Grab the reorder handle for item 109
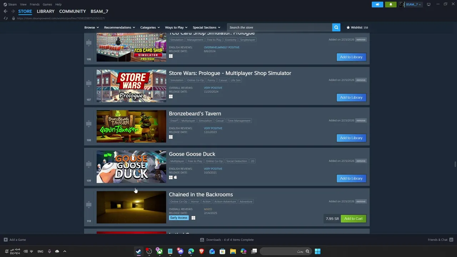457x257 pixels. (89, 164)
